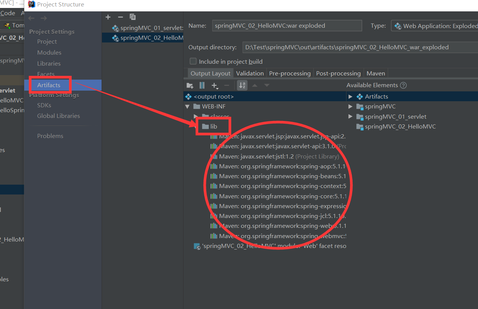Open the Code menu in main IDE window
Image resolution: width=478 pixels, height=309 pixels.
pos(8,13)
